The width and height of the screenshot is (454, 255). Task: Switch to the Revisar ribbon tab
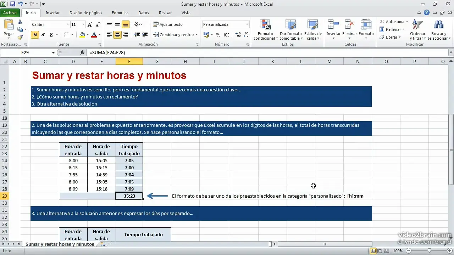pos(165,13)
